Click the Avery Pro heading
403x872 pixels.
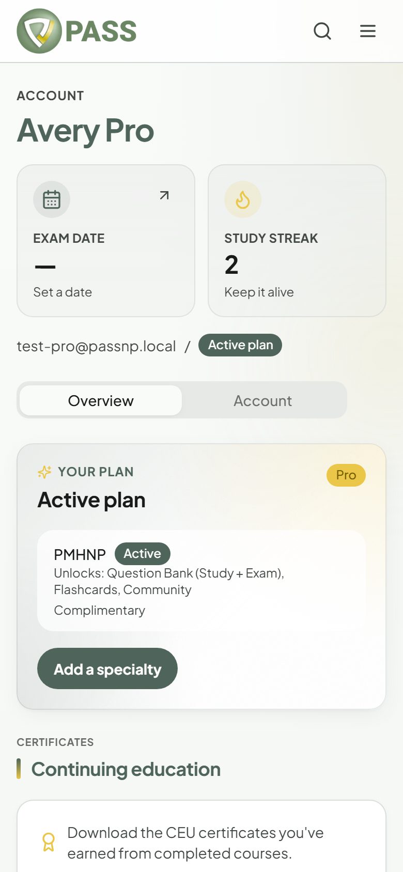point(86,130)
